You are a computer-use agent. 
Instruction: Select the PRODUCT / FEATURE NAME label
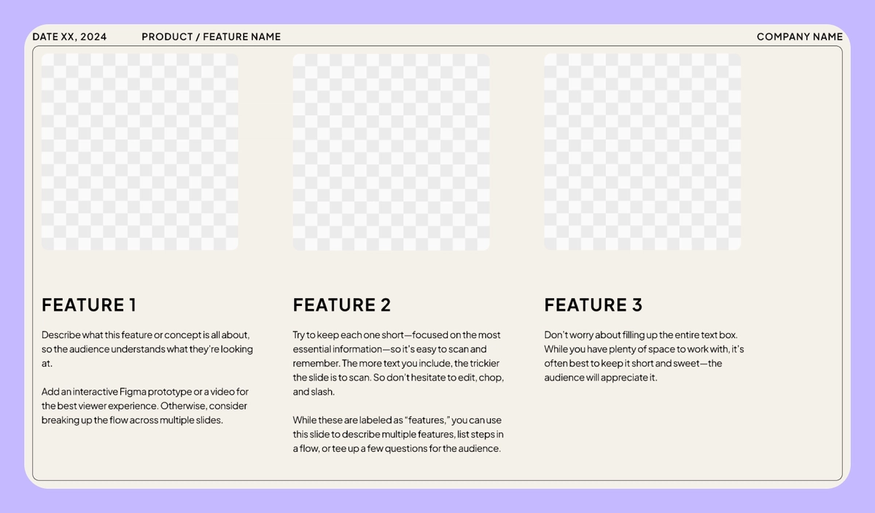(x=211, y=36)
